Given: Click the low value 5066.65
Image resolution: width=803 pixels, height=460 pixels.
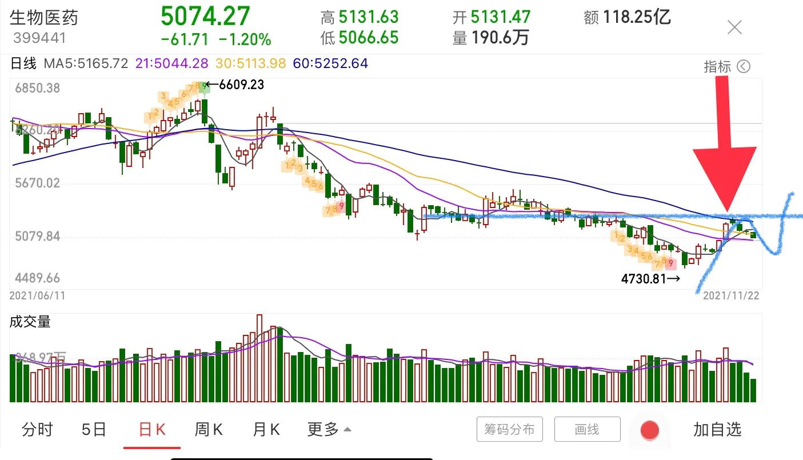Looking at the screenshot, I should point(369,38).
